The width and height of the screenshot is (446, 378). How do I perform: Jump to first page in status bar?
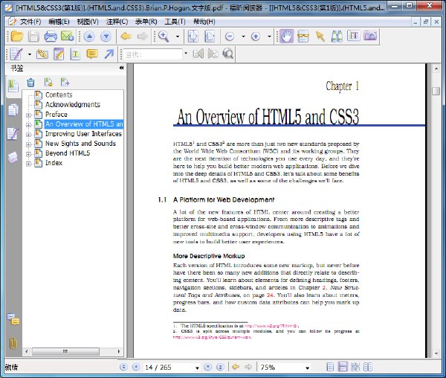coord(123,367)
